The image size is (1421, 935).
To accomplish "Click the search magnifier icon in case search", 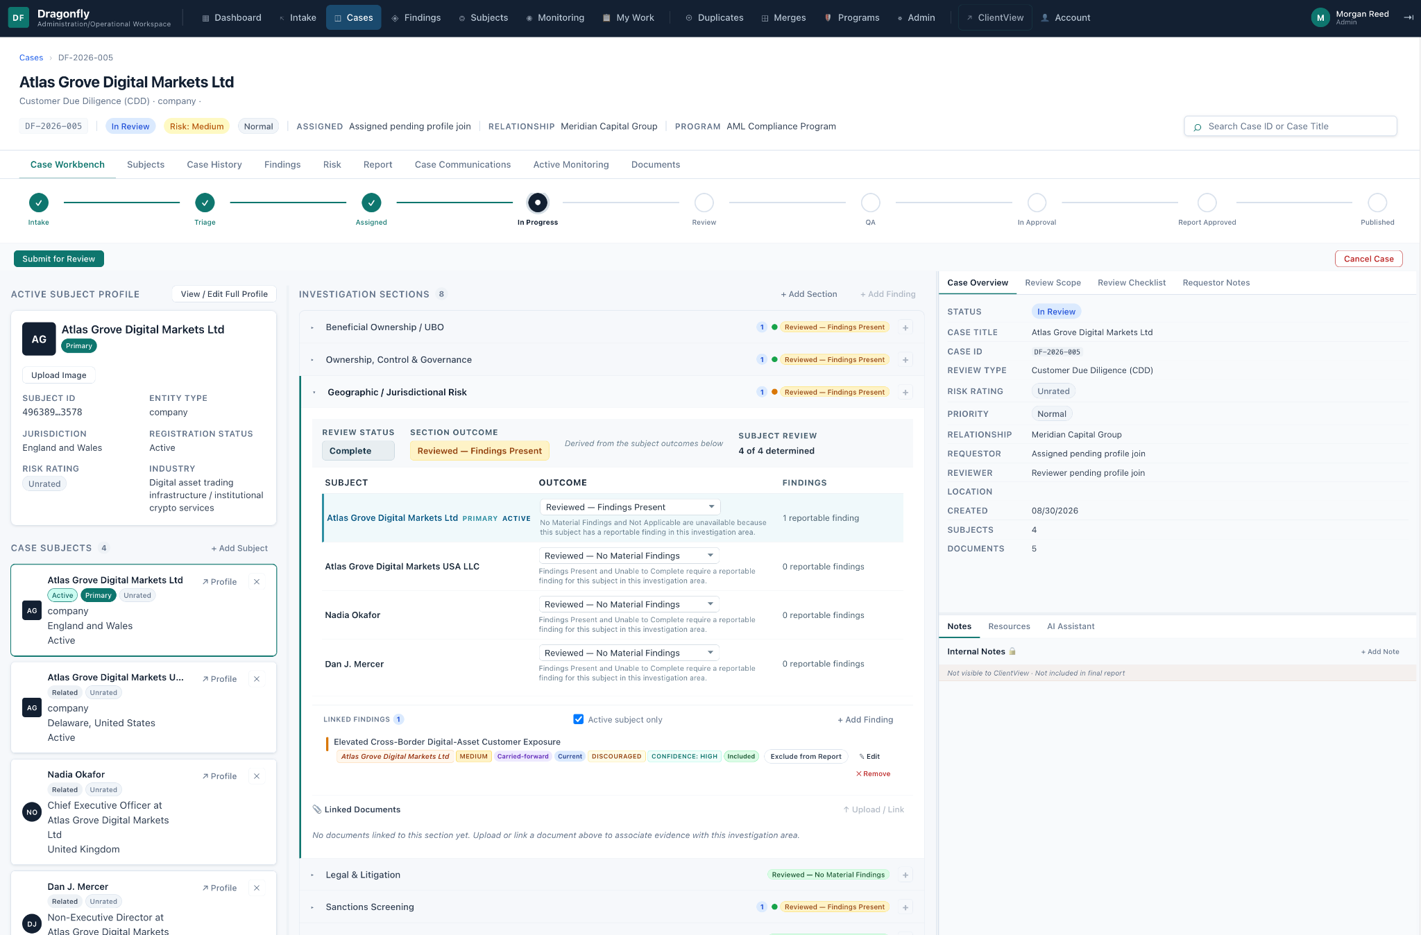I will pyautogui.click(x=1198, y=127).
